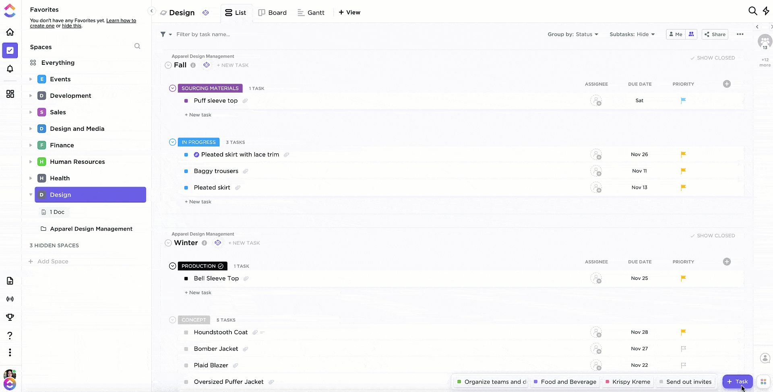773x392 pixels.
Task: Toggle the assignees filter icon
Action: (x=691, y=34)
